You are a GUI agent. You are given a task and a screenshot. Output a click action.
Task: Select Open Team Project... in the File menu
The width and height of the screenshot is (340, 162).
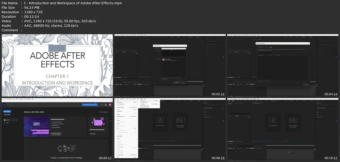126,104
